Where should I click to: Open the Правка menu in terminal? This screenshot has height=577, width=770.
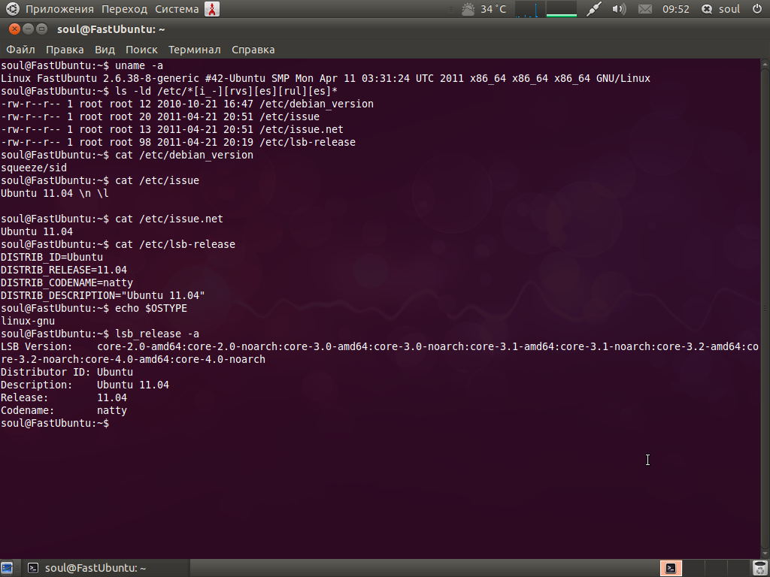point(65,50)
